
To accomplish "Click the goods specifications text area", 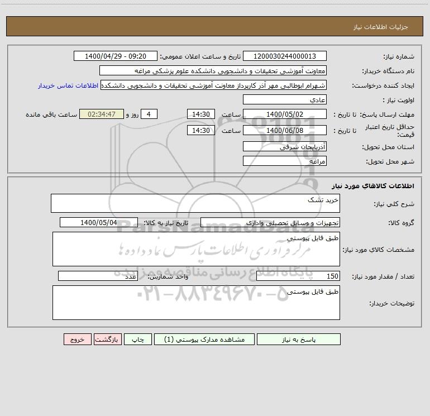I will pyautogui.click(x=196, y=249).
